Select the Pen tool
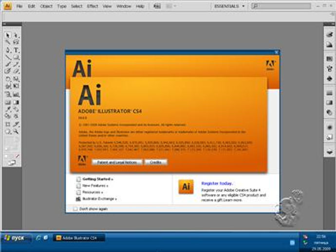Viewport: 336px width, 252px height. [x=8, y=50]
